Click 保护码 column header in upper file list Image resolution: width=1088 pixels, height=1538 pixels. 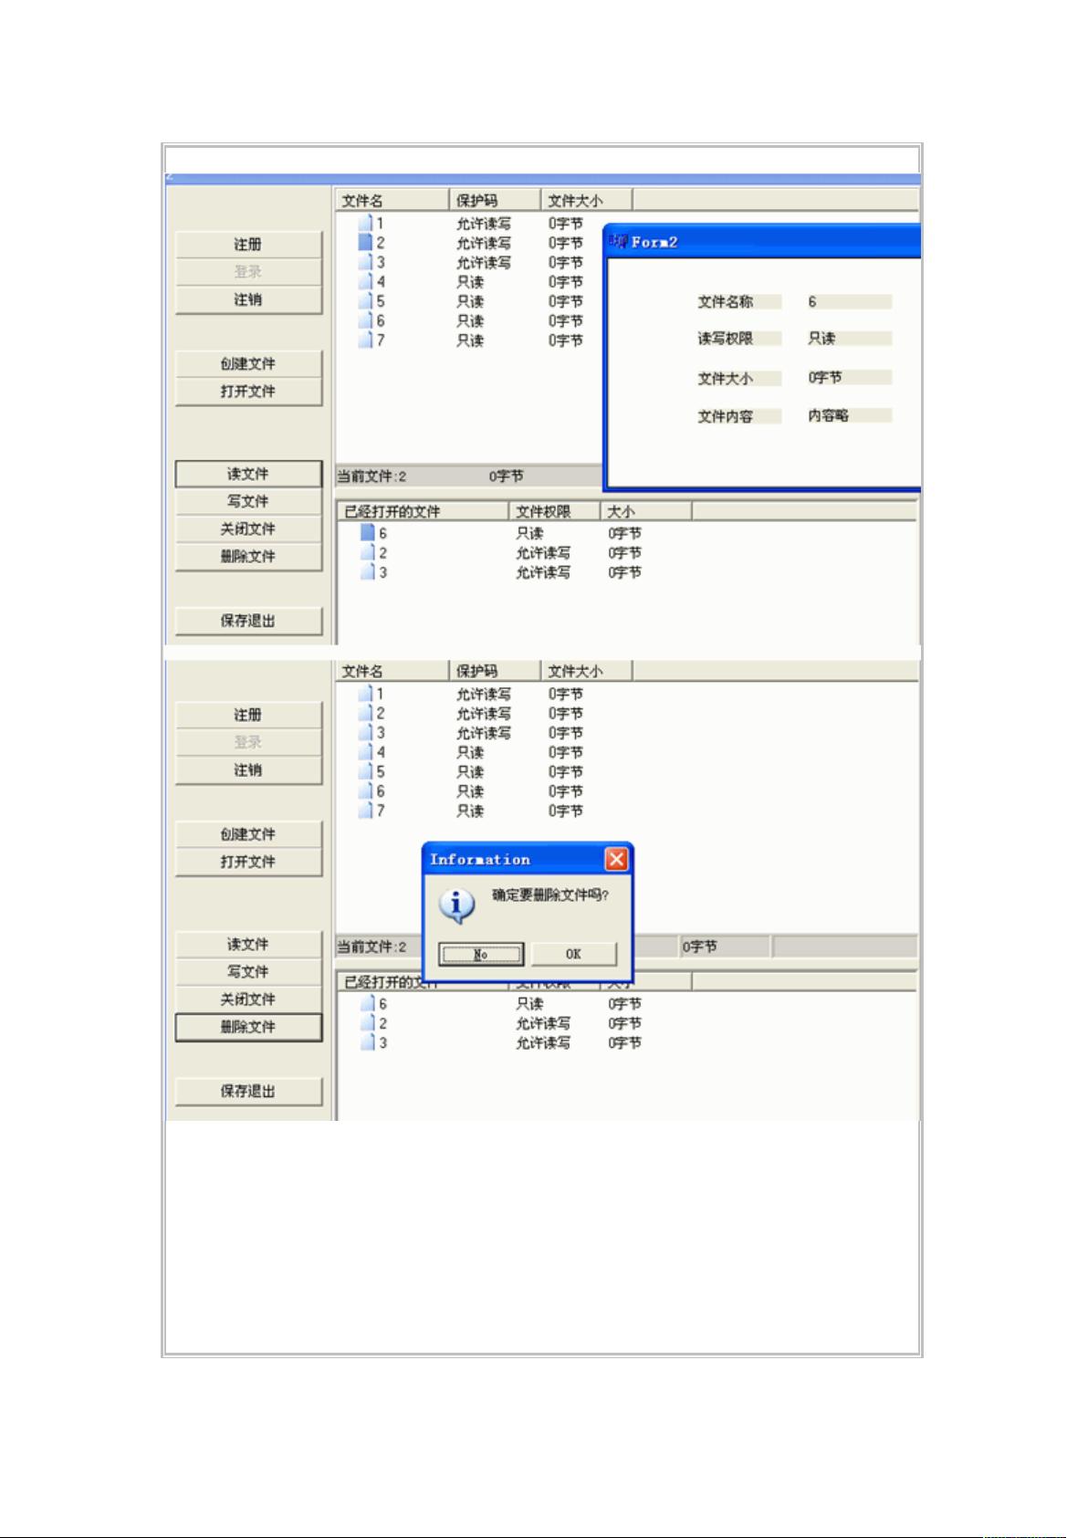click(x=494, y=201)
